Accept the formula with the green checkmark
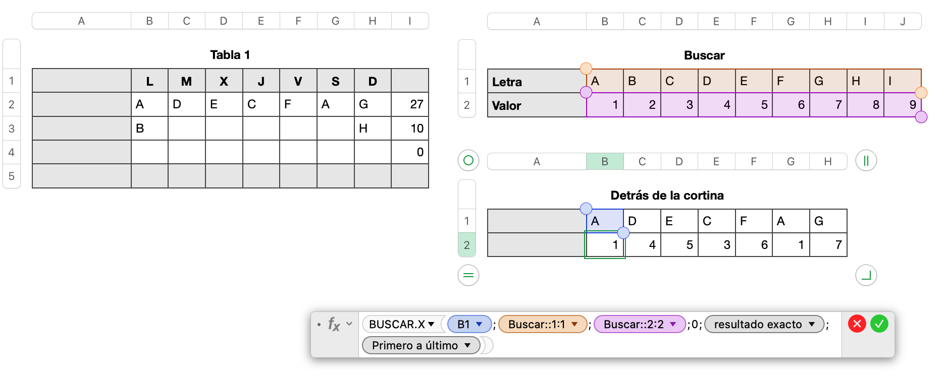 (x=879, y=324)
